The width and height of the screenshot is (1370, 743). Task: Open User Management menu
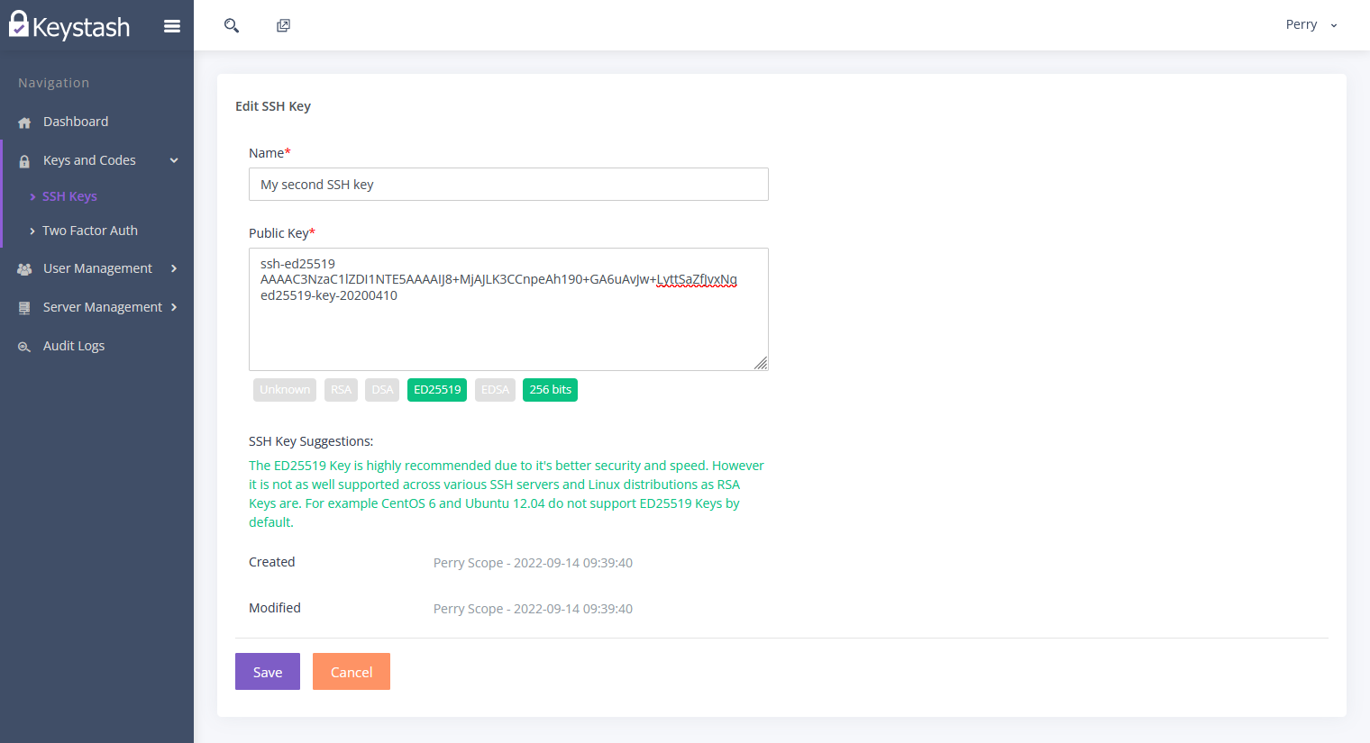pos(97,268)
